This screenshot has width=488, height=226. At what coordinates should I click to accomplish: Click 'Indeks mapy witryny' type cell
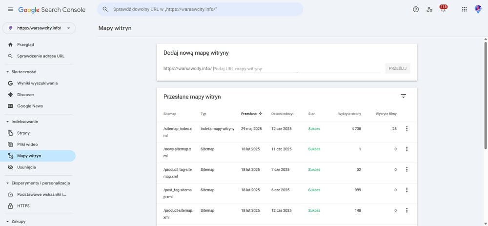(x=217, y=128)
